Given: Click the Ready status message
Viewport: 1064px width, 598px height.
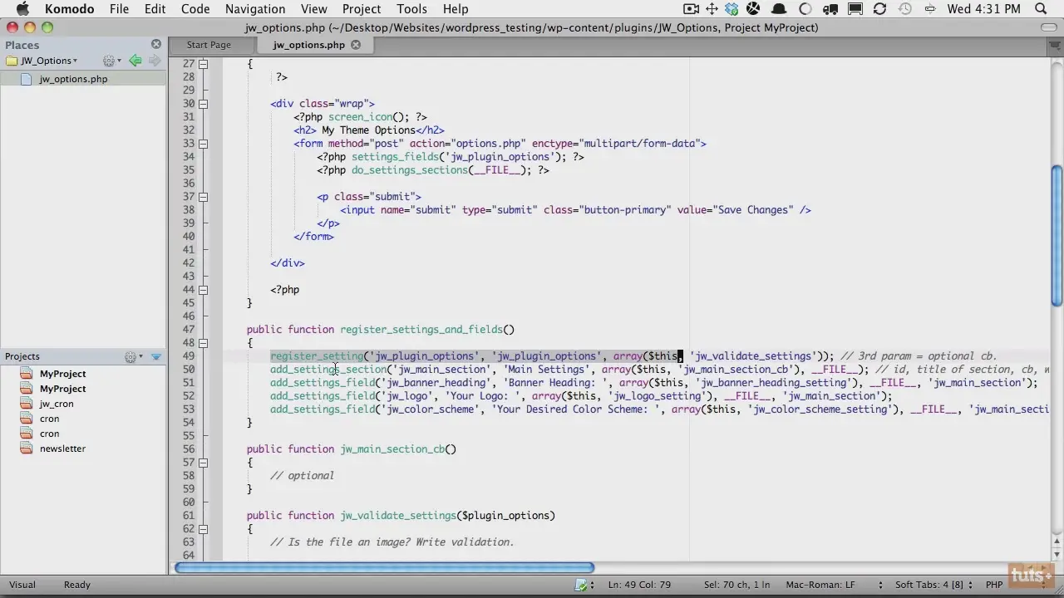Looking at the screenshot, I should point(77,585).
